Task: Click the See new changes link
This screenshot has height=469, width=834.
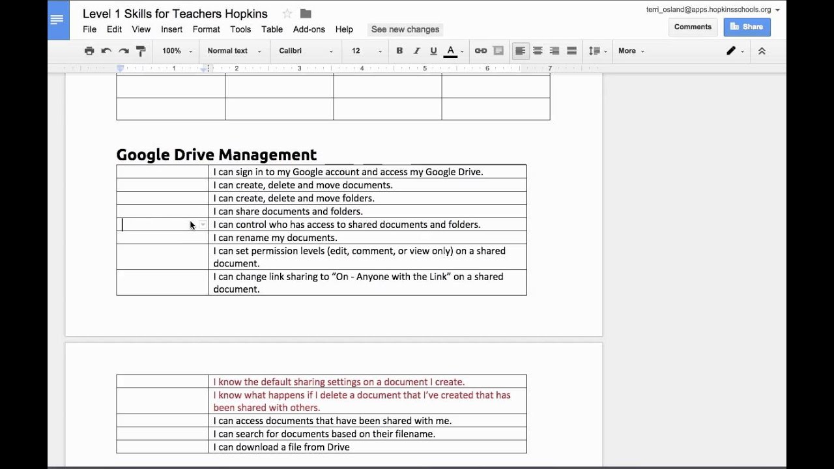Action: [405, 29]
